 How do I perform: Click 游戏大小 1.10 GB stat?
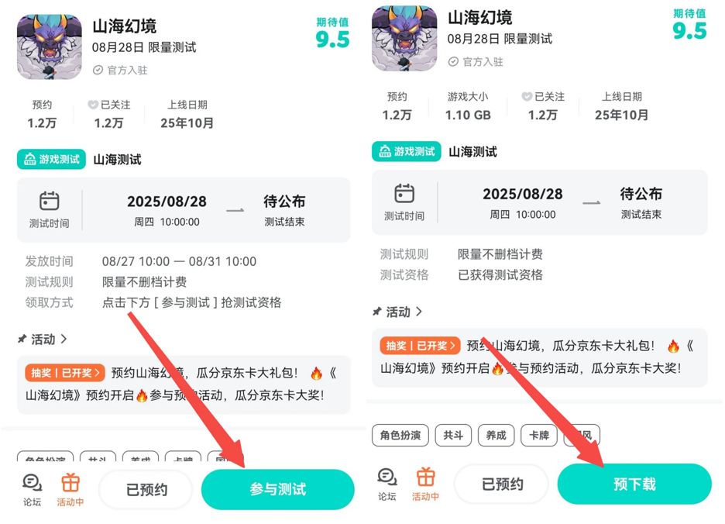(x=468, y=106)
